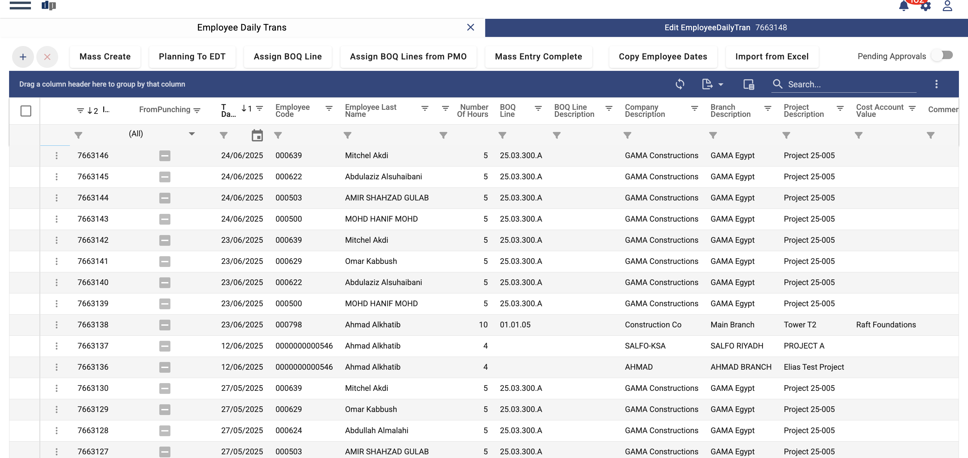The width and height of the screenshot is (968, 458).
Task: Click the notifications bell icon
Action: coord(904,6)
